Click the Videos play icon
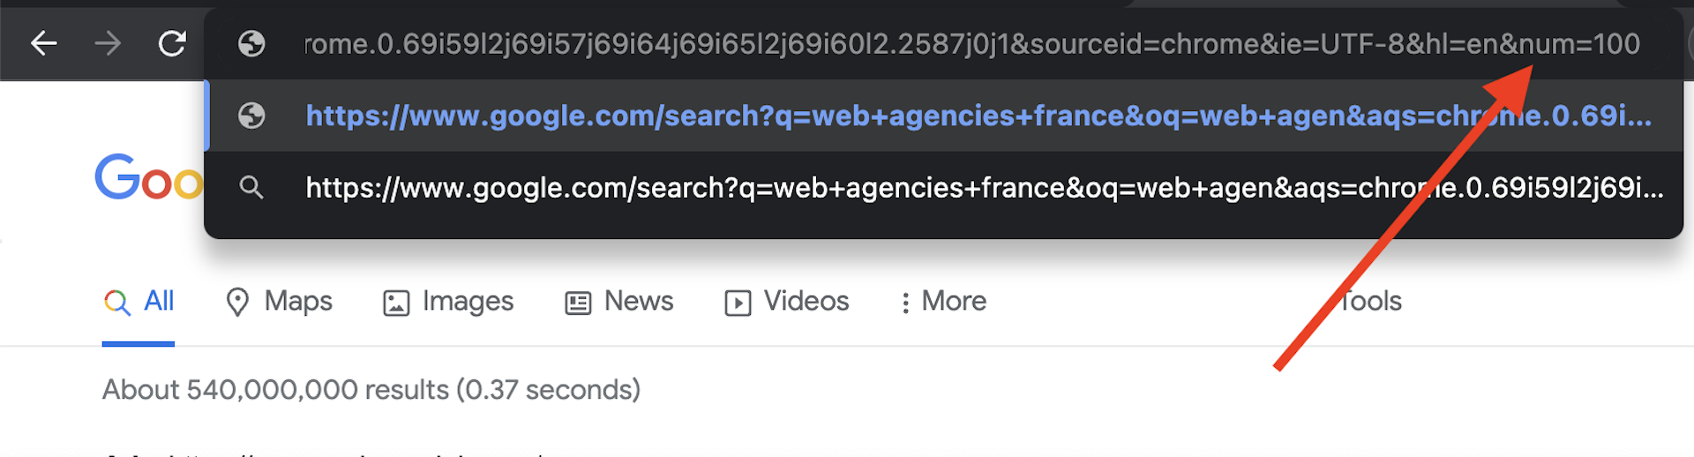The height and width of the screenshot is (457, 1694). (738, 303)
